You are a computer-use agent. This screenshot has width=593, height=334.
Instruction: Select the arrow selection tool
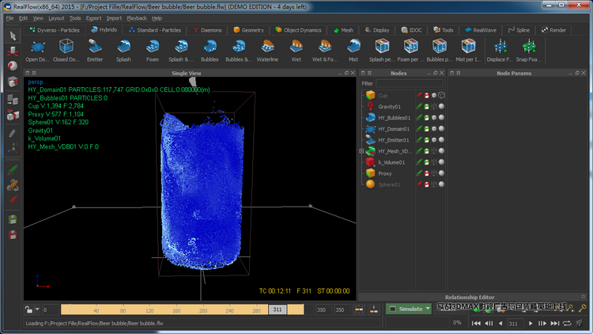[13, 36]
